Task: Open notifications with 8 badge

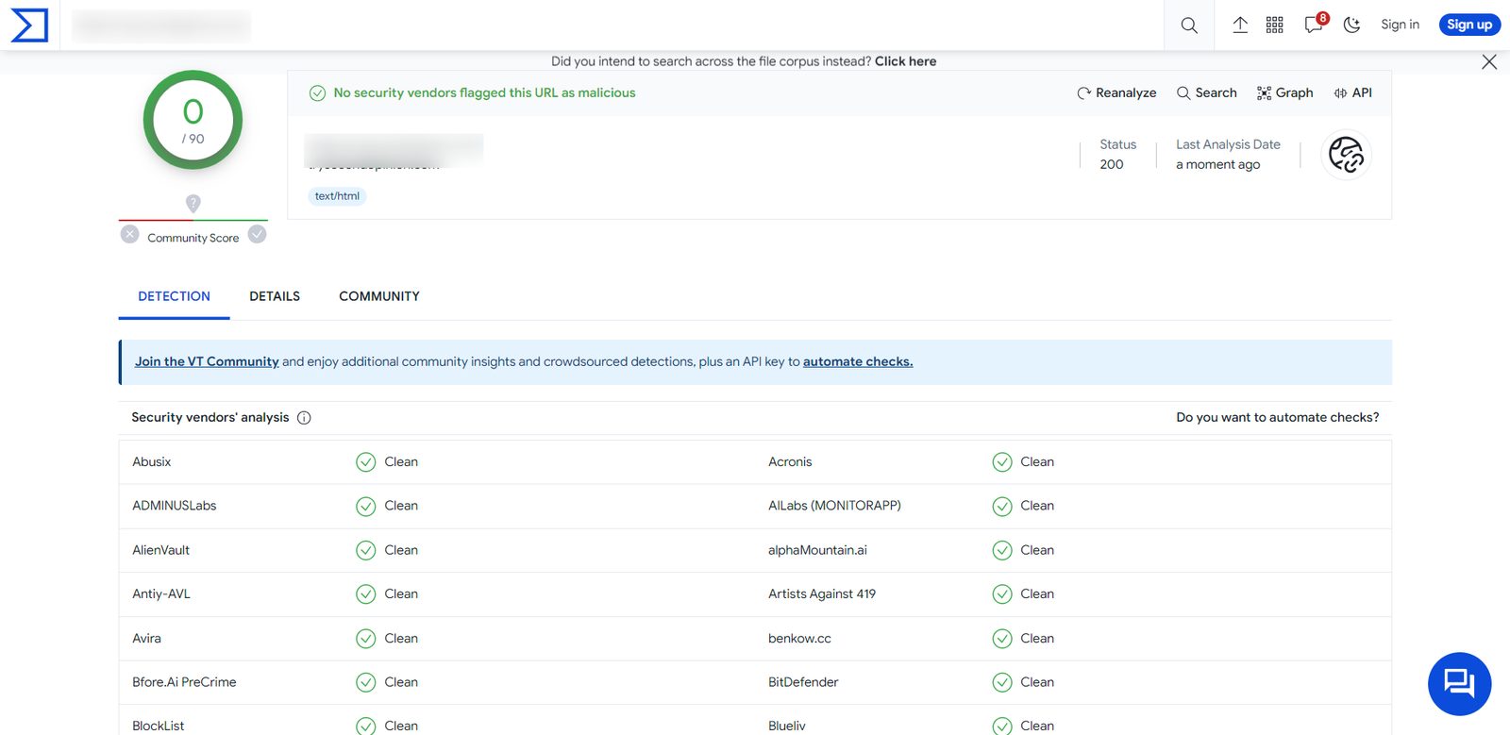Action: 1315,24
